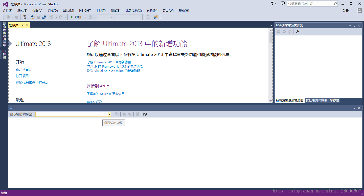The height and width of the screenshot is (196, 364).
Task: Click the Clear All output icon
Action: [x=138, y=114]
